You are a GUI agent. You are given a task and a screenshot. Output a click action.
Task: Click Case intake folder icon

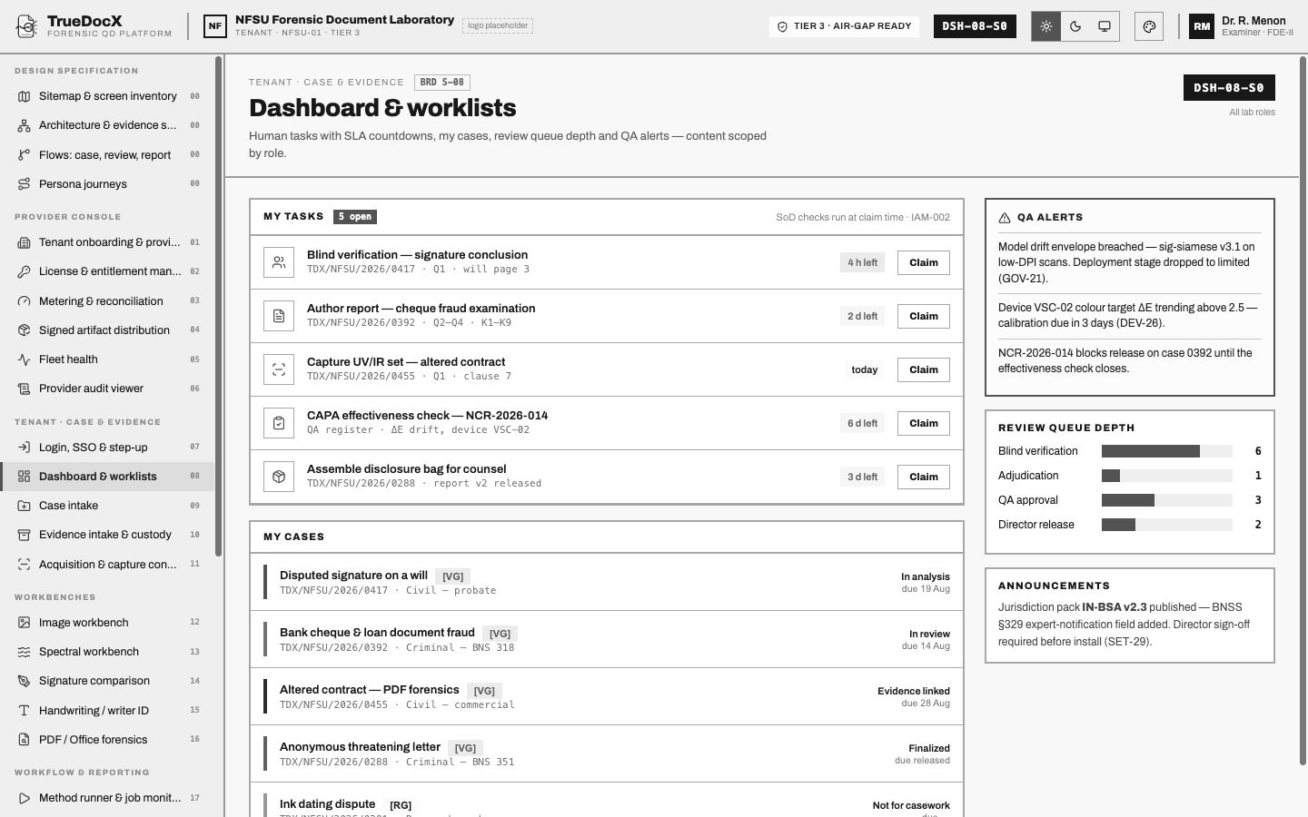(x=24, y=506)
